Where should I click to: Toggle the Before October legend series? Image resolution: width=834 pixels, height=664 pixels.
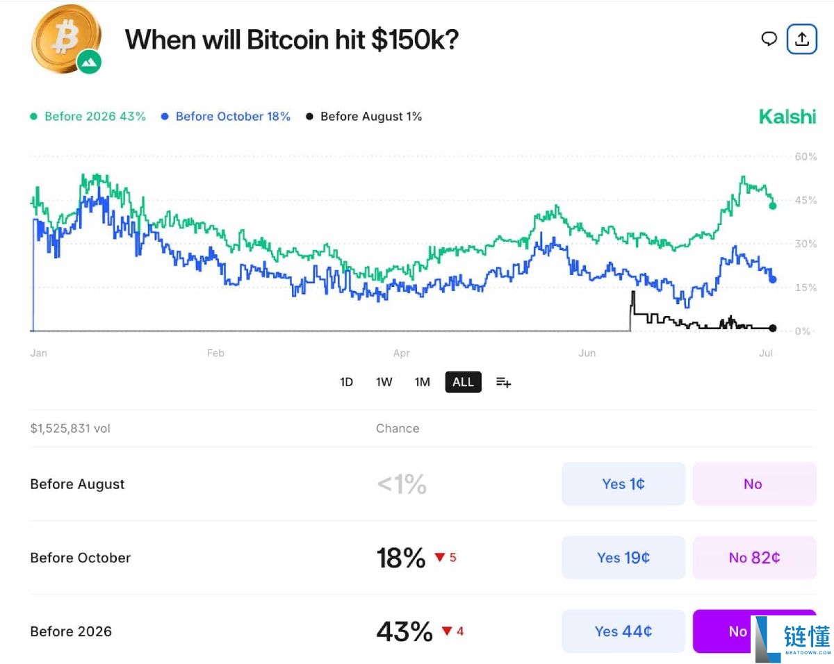pyautogui.click(x=226, y=117)
